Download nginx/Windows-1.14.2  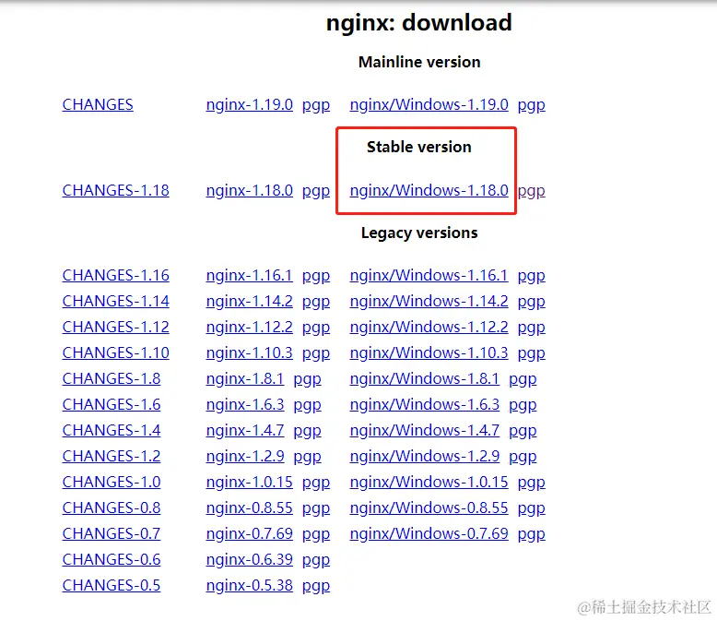429,302
